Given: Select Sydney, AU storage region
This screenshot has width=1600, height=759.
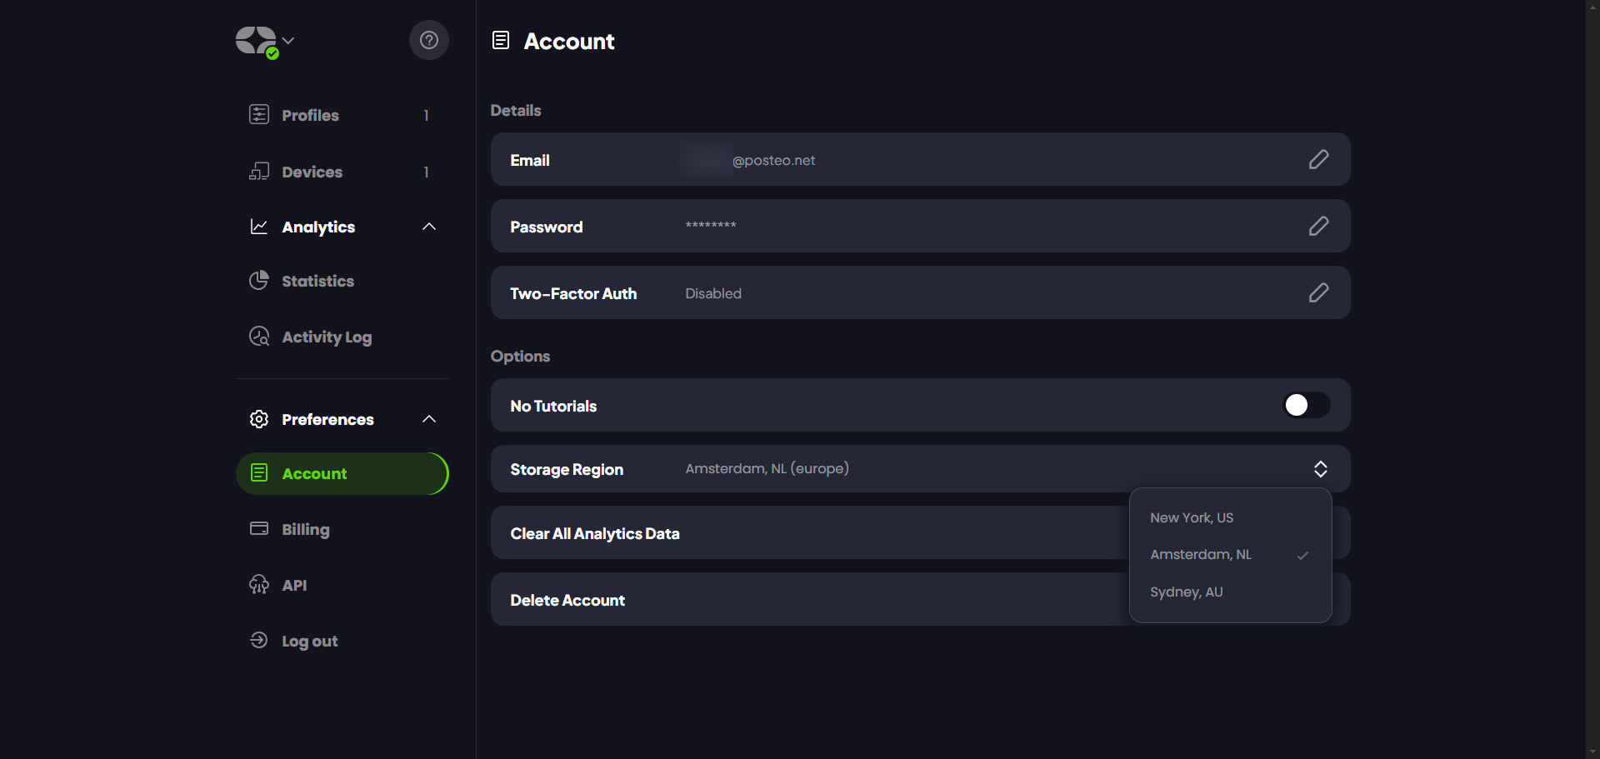Looking at the screenshot, I should [x=1186, y=592].
